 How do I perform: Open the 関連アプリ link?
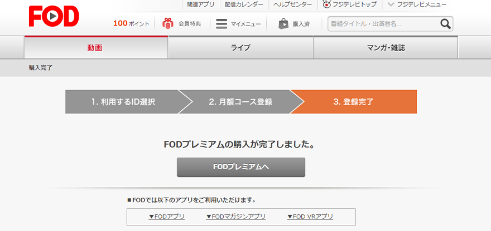(x=201, y=4)
